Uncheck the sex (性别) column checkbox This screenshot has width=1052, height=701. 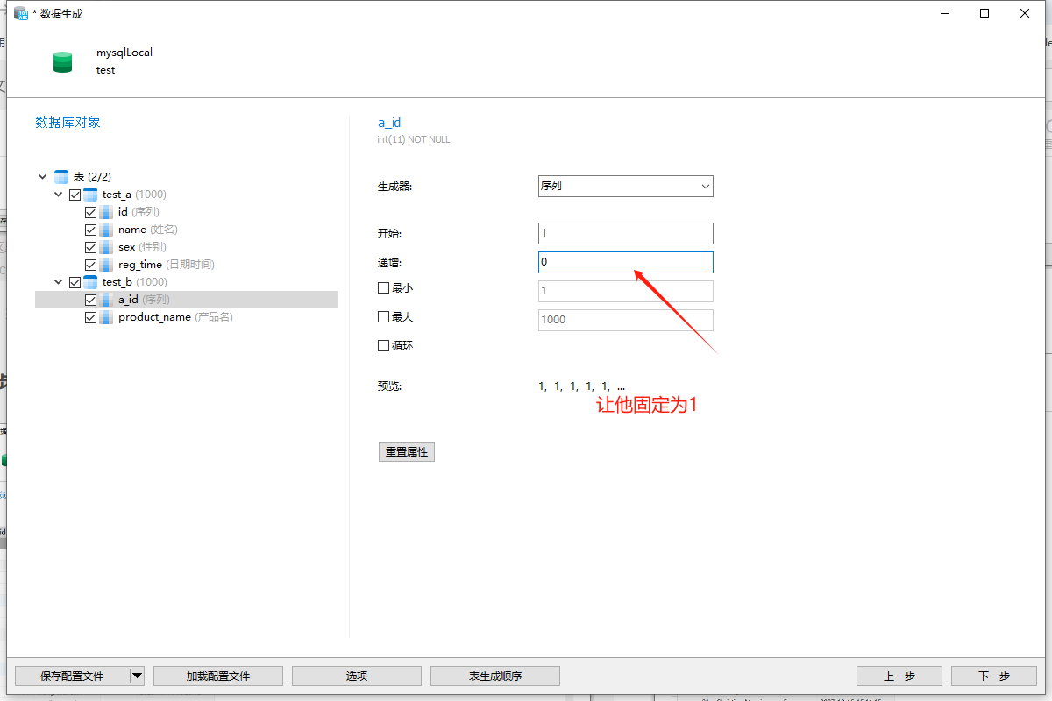click(x=90, y=247)
